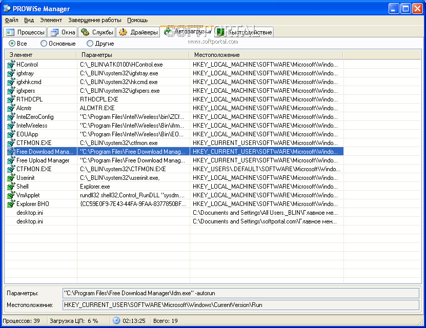Select the Userinit row name
This screenshot has width=426, height=328.
26,177
